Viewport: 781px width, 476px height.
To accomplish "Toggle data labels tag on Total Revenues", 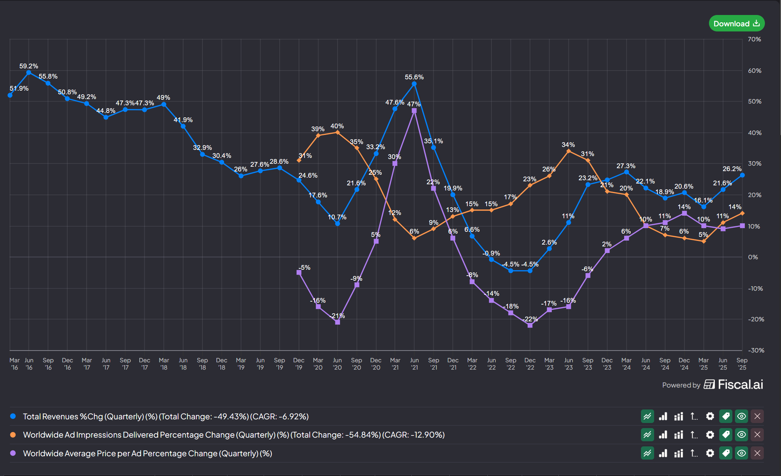I will (x=726, y=416).
